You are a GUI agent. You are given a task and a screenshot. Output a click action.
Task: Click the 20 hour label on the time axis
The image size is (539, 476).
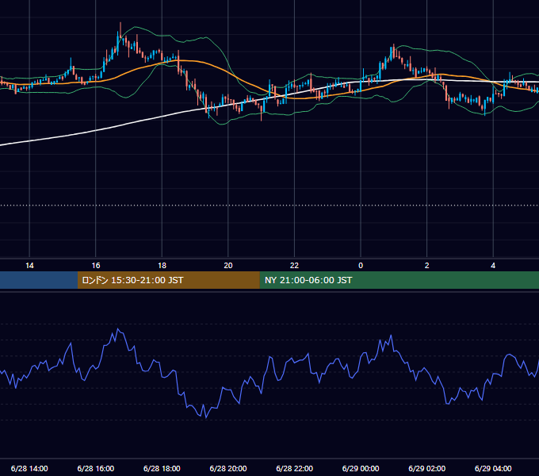[x=228, y=266]
